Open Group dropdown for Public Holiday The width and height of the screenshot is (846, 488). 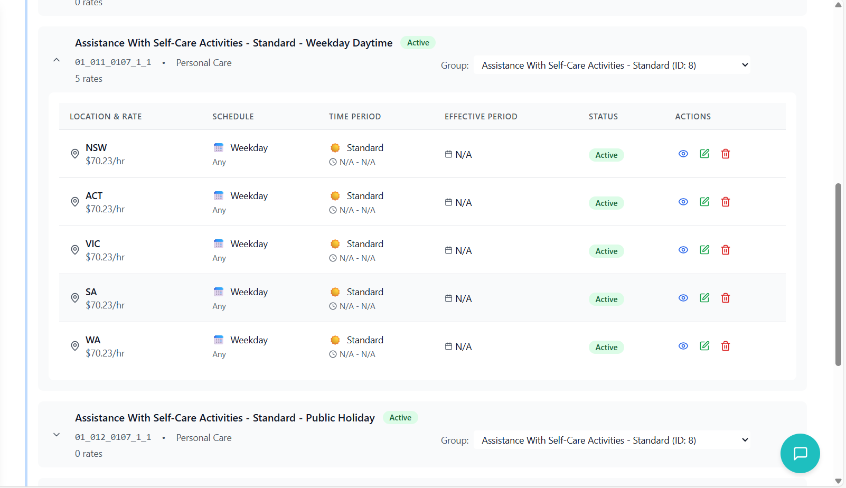point(612,440)
